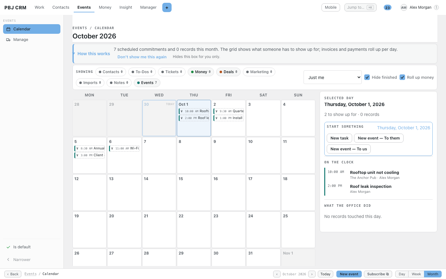The height and width of the screenshot is (279, 446).
Task: Open Roof leak inspection in On the clock
Action: (x=371, y=187)
